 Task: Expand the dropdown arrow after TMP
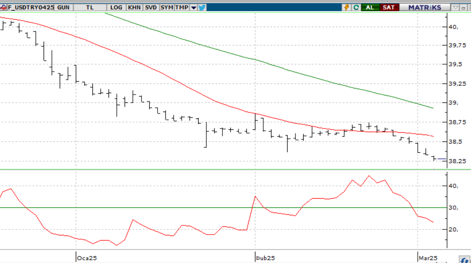[x=194, y=7]
